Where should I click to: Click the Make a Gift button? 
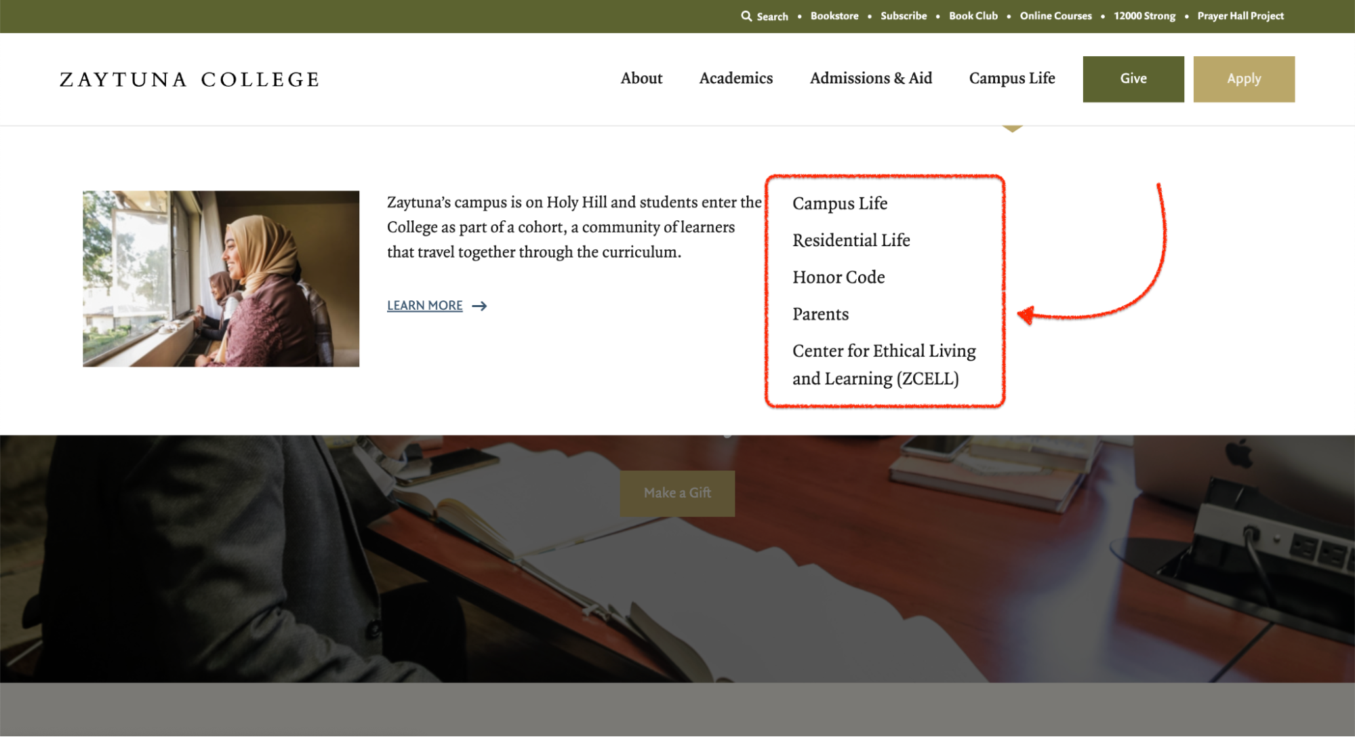(677, 494)
